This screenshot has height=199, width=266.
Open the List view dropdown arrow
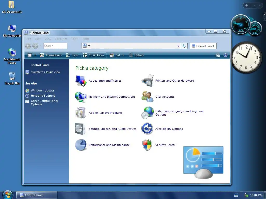point(123,55)
